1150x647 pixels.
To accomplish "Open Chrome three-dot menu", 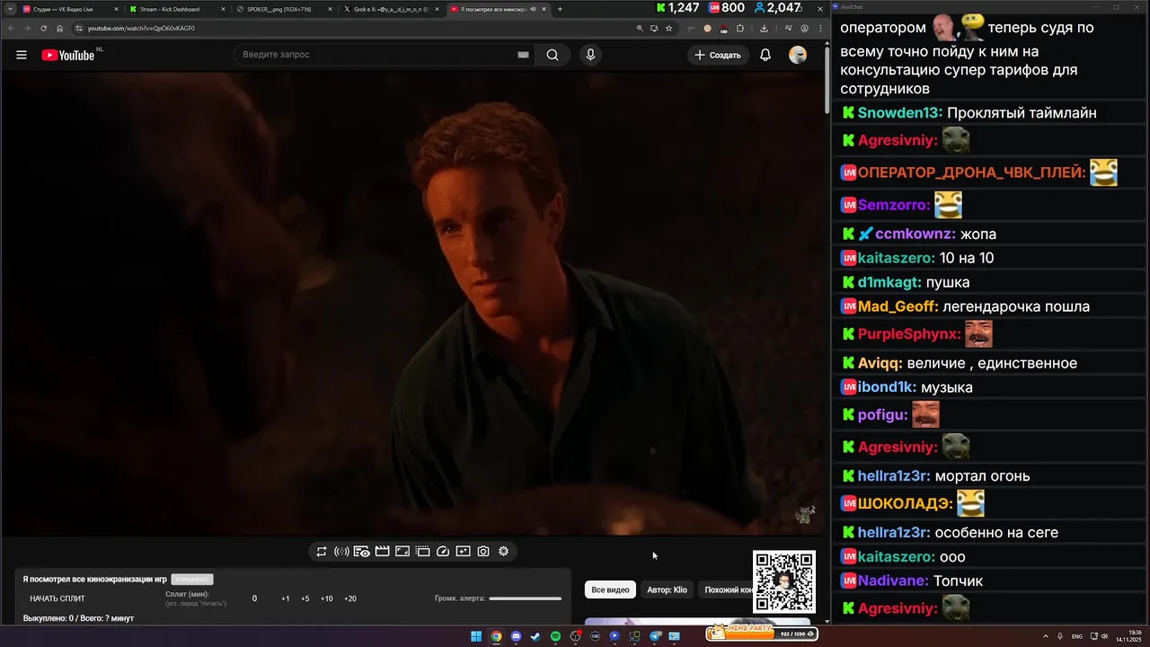I will (x=820, y=28).
